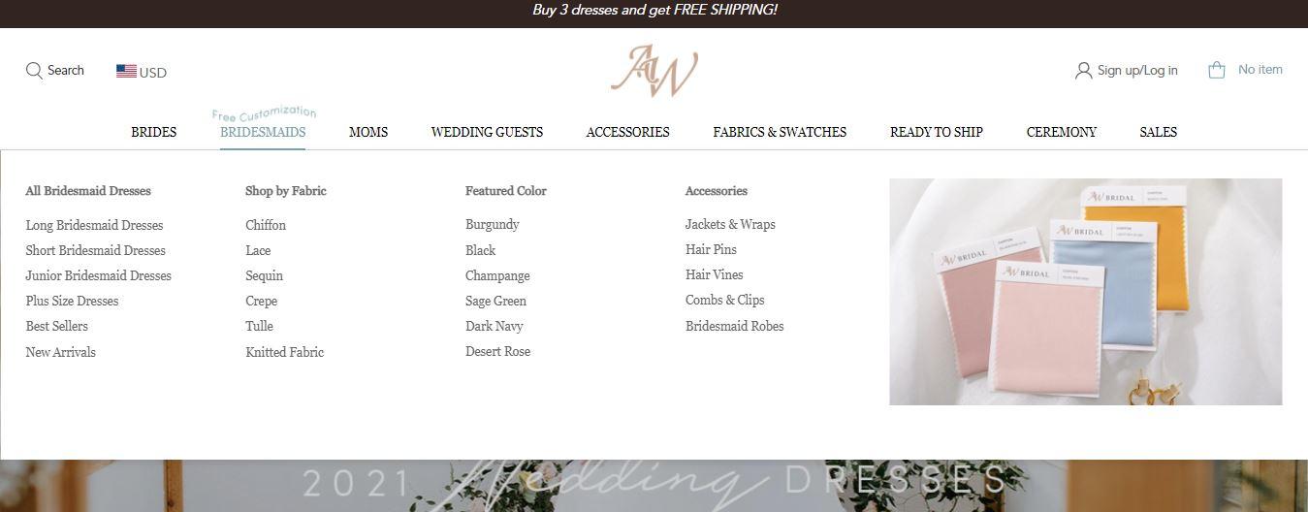The width and height of the screenshot is (1308, 512).
Task: Open the SALES menu item
Action: [1159, 132]
